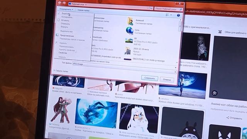This screenshot has height=139, width=247.
Task: Click the search magnifier icon
Action: pos(181,10)
